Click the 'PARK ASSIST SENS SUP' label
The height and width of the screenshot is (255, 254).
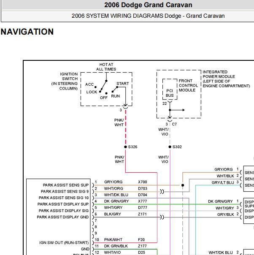66,185
